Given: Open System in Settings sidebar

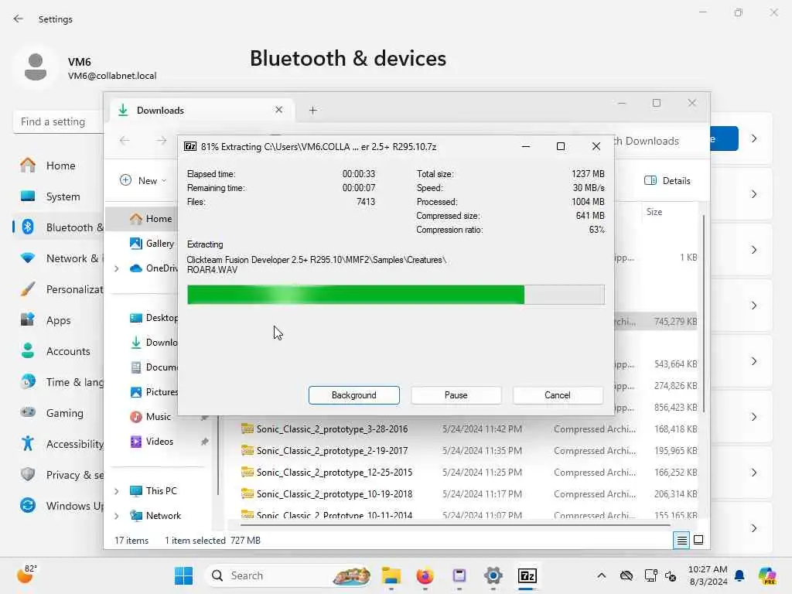Looking at the screenshot, I should coord(63,196).
